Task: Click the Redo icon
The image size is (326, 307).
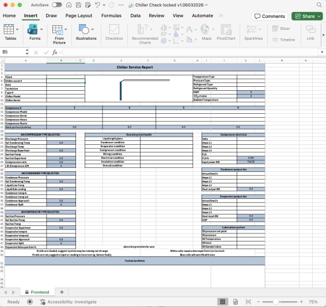Action: point(112,5)
